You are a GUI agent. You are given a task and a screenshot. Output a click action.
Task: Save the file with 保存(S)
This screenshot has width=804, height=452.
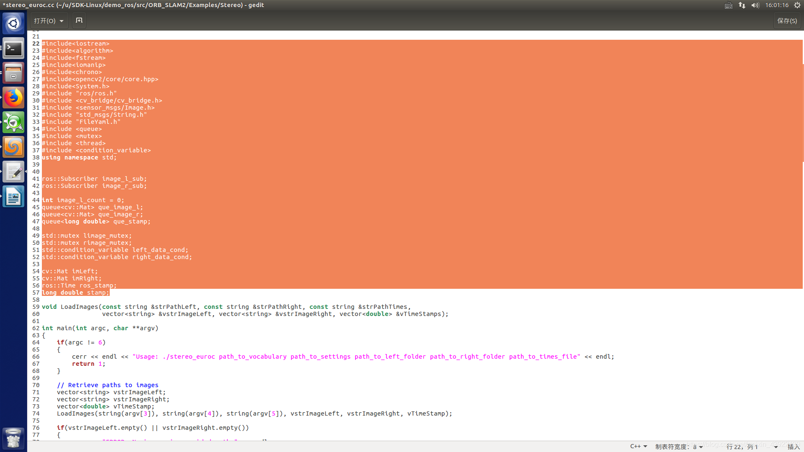(787, 21)
